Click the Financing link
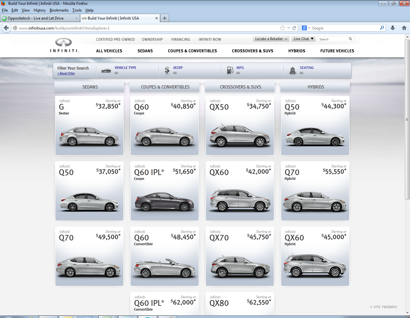Viewport: 410px width, 318px height. [x=181, y=39]
